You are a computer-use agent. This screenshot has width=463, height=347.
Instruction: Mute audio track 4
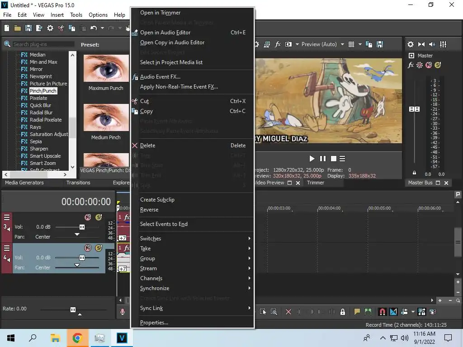tap(88, 248)
